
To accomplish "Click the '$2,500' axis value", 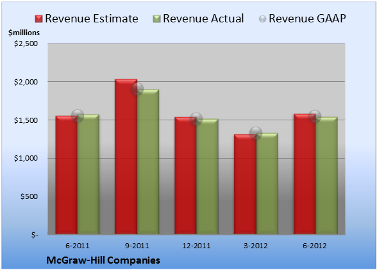I will pyautogui.click(x=26, y=44).
